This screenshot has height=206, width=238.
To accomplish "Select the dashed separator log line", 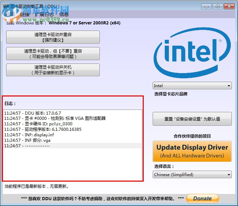I will click(x=73, y=146).
